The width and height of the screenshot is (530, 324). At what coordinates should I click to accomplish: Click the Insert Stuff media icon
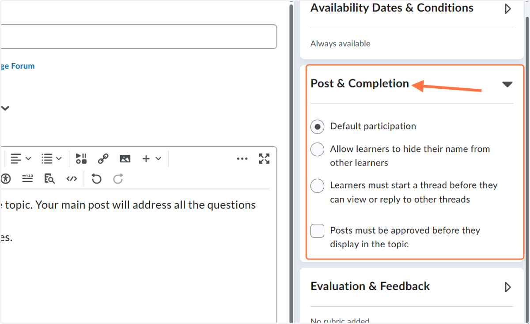81,158
